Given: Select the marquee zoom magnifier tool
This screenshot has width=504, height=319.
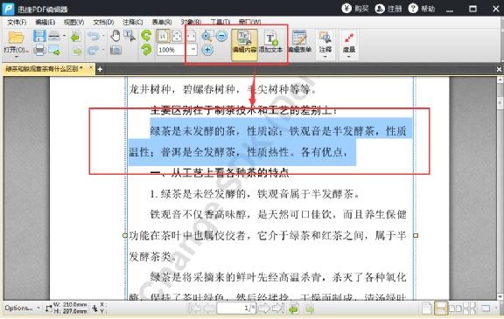Looking at the screenshot, I should pyautogui.click(x=207, y=36).
